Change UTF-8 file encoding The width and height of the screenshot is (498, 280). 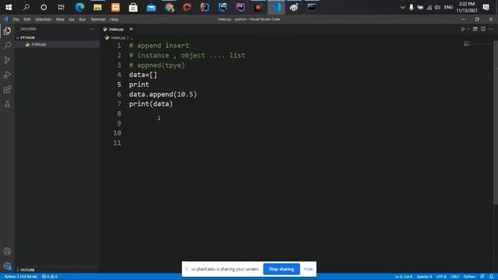coord(441,277)
